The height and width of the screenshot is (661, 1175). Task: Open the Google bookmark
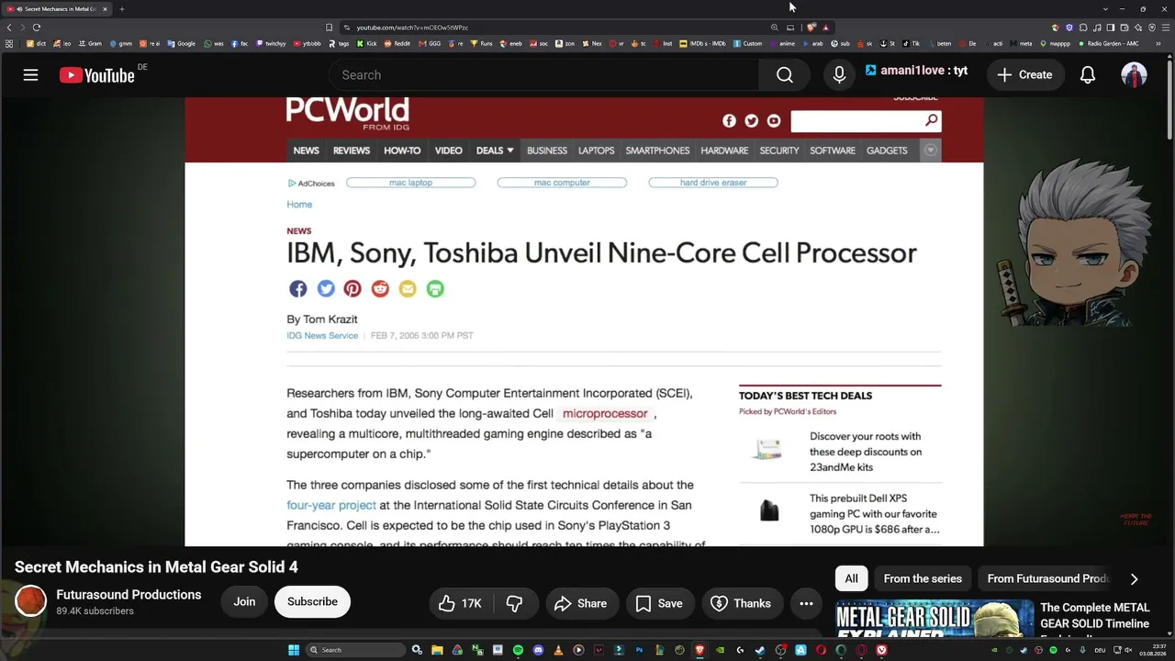[x=182, y=43]
